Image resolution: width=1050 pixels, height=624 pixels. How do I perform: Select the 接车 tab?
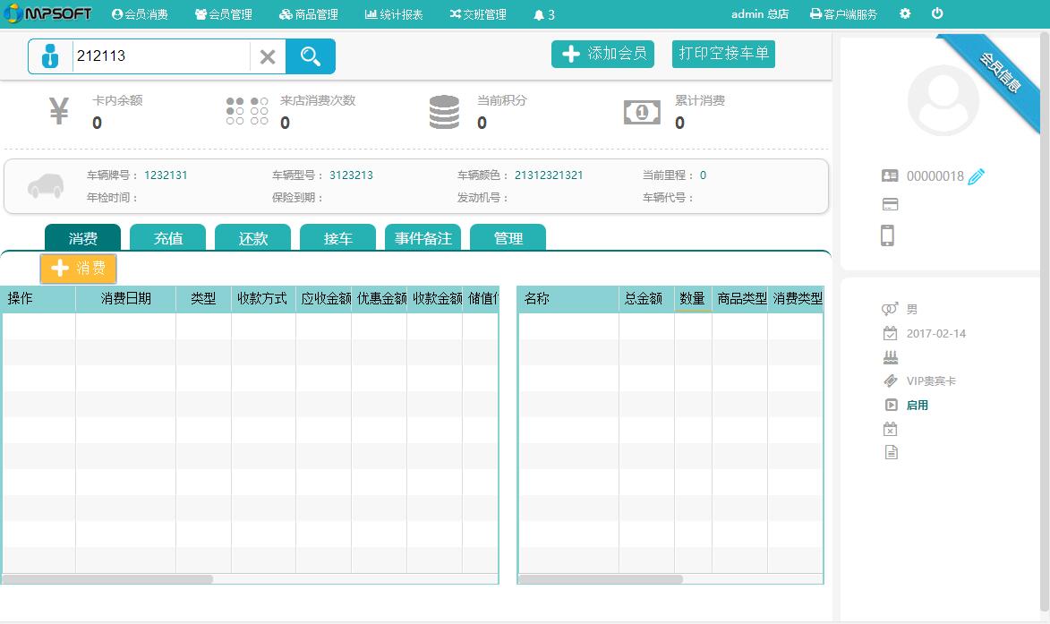click(337, 238)
